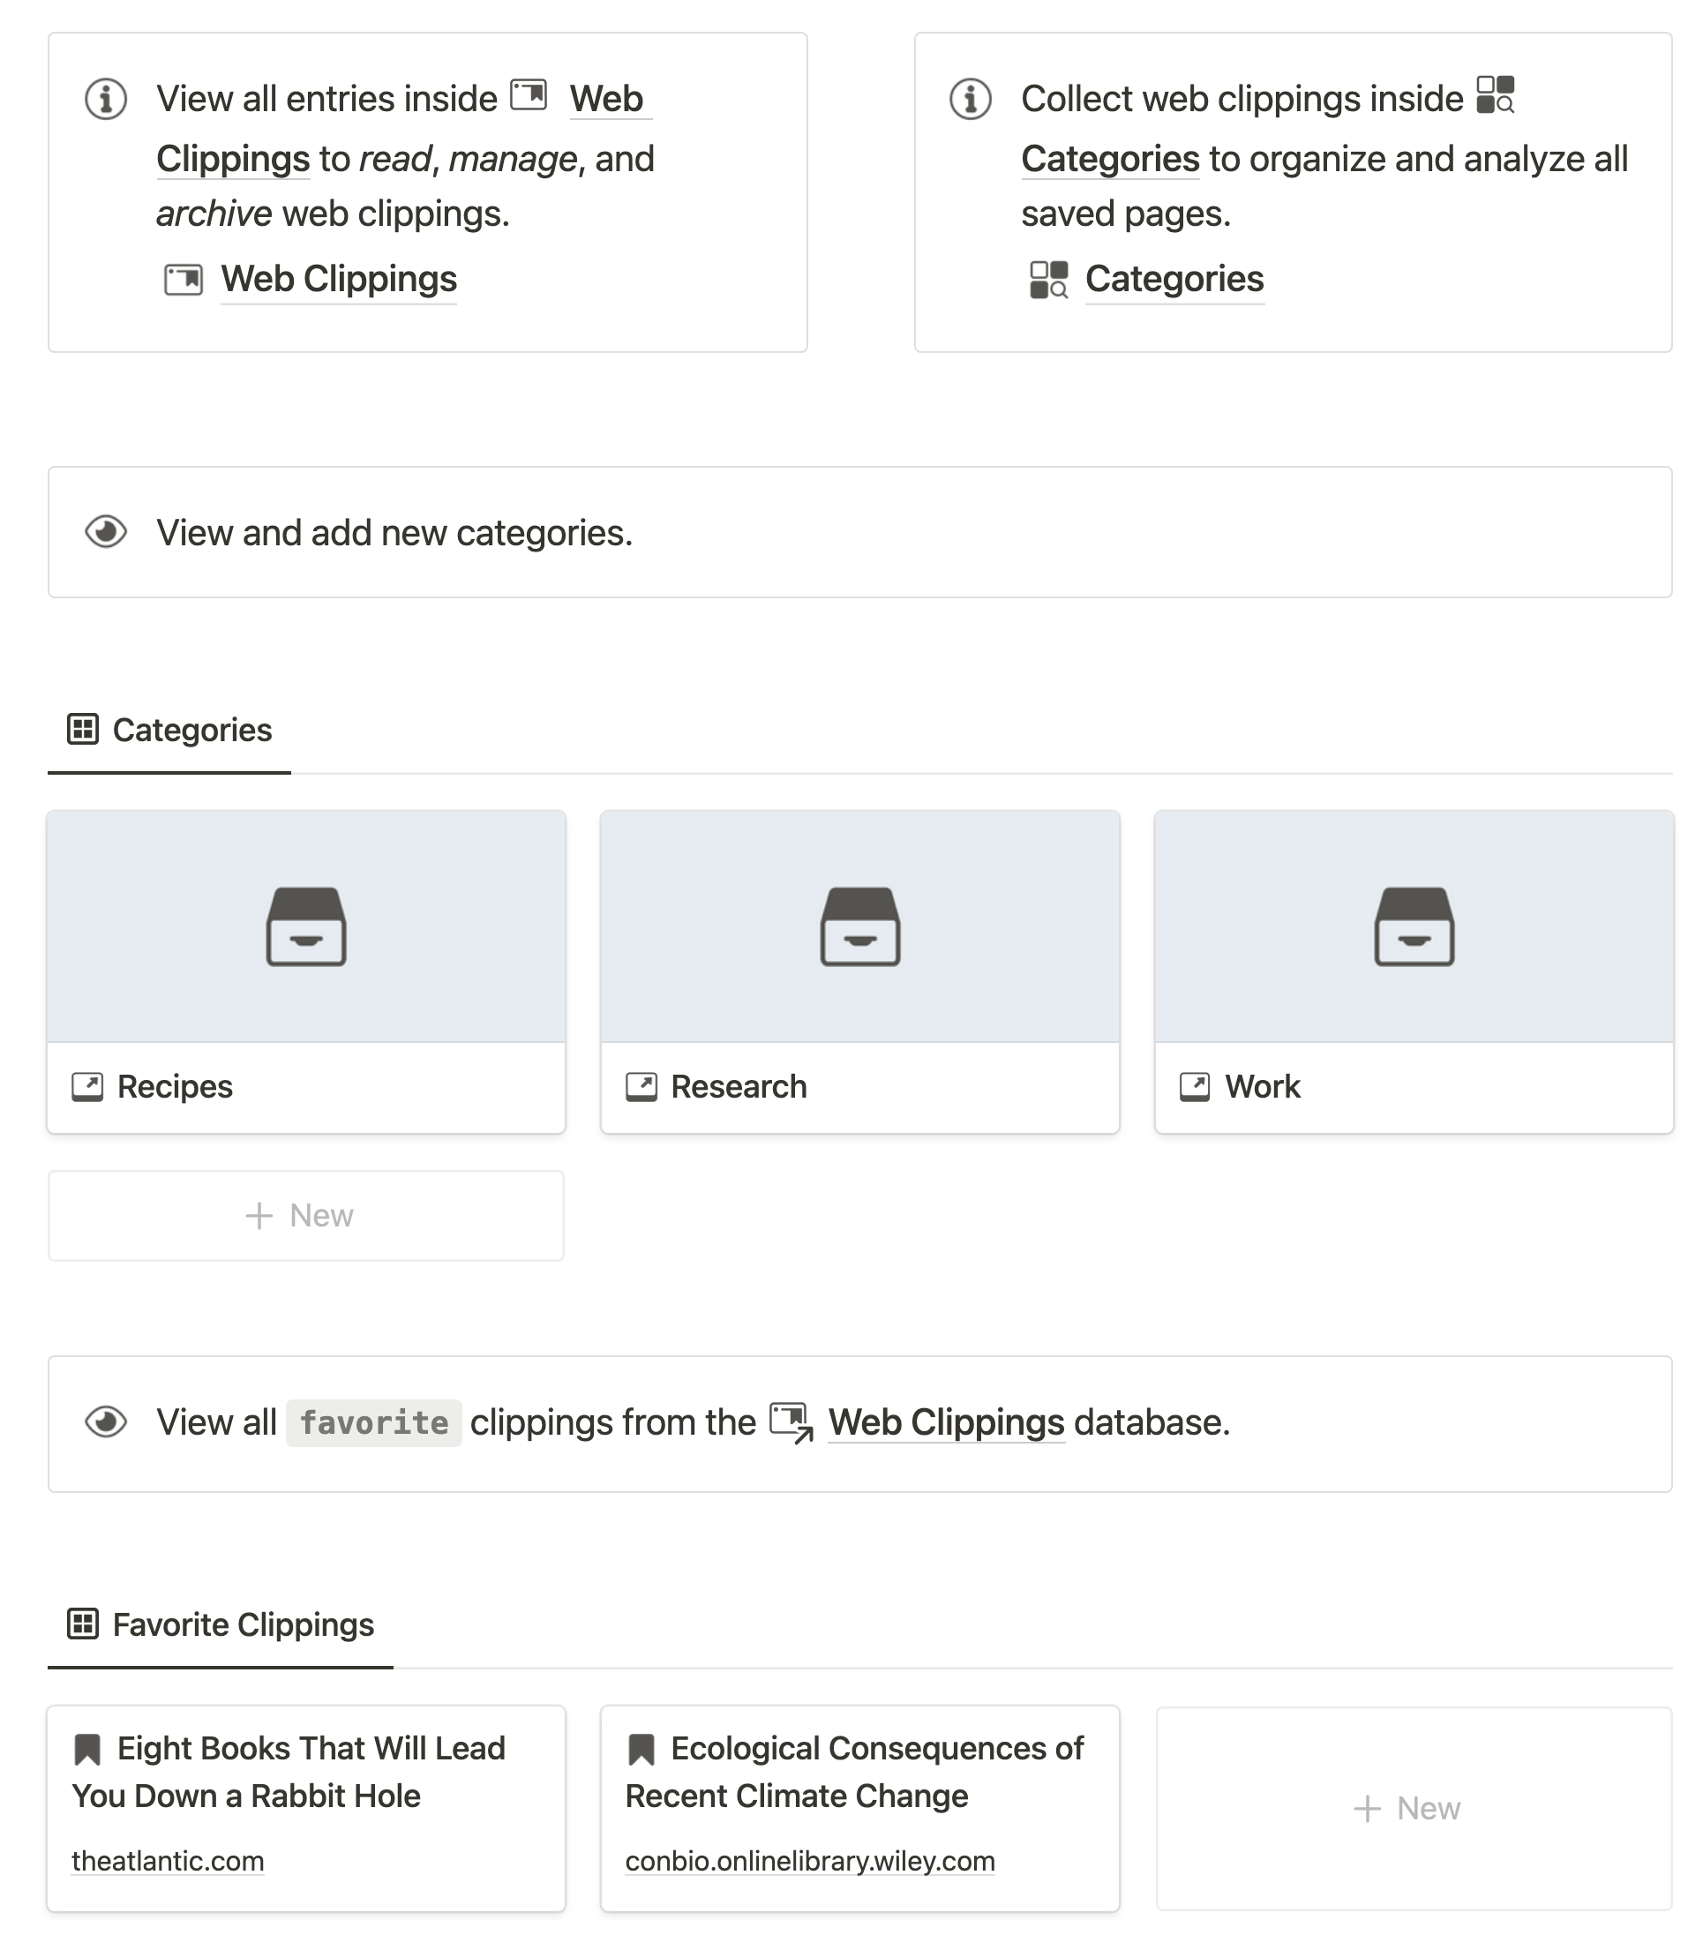1703x1950 pixels.
Task: Click the bookmark icon on Eight Books clipping
Action: click(x=87, y=1750)
